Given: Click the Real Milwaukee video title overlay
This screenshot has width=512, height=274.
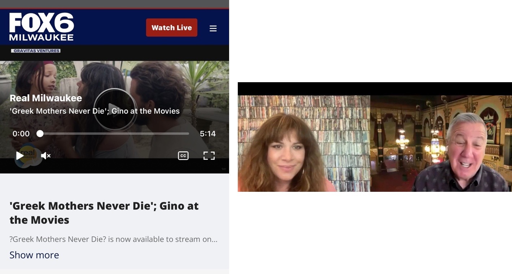Looking at the screenshot, I should pos(46,98).
